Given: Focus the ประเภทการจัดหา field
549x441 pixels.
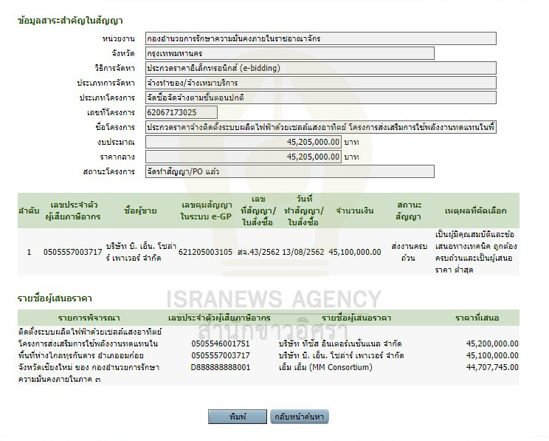Looking at the screenshot, I should click(320, 83).
